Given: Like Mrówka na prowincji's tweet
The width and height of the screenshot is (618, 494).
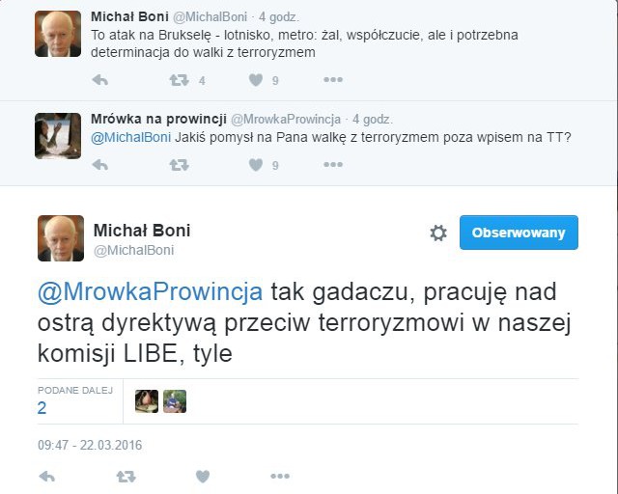Looking at the screenshot, I should (255, 165).
